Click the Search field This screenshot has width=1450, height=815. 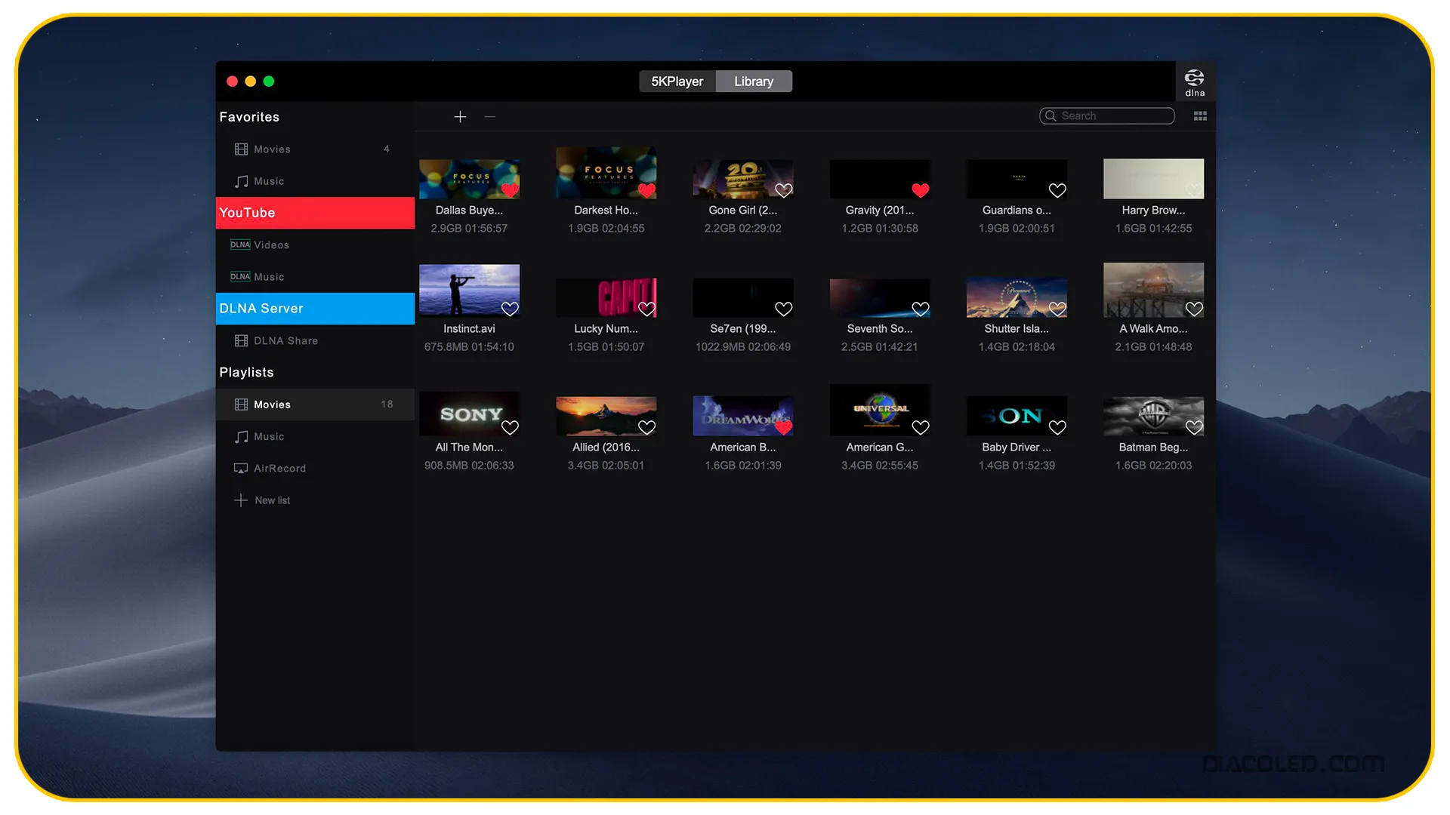(x=1107, y=115)
